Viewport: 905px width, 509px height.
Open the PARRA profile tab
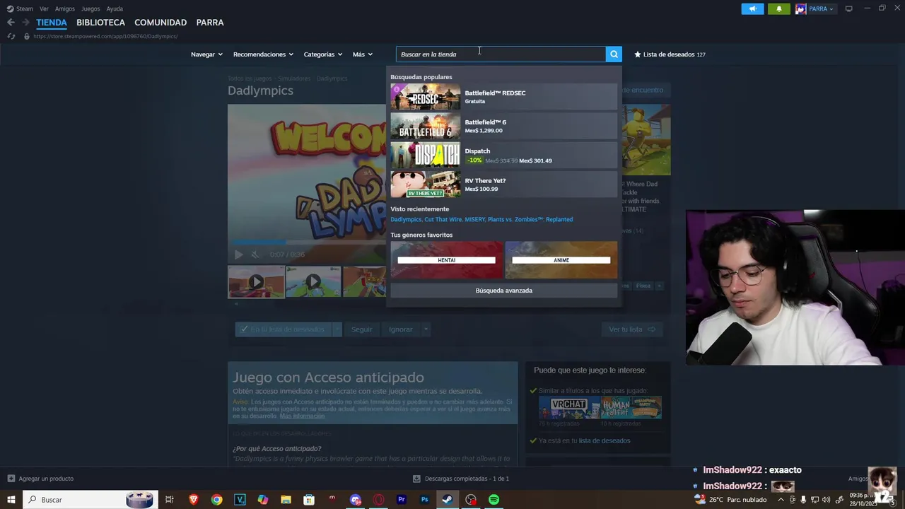click(x=210, y=23)
